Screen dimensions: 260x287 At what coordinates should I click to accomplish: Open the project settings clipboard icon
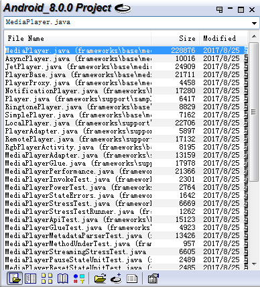(x=153, y=278)
